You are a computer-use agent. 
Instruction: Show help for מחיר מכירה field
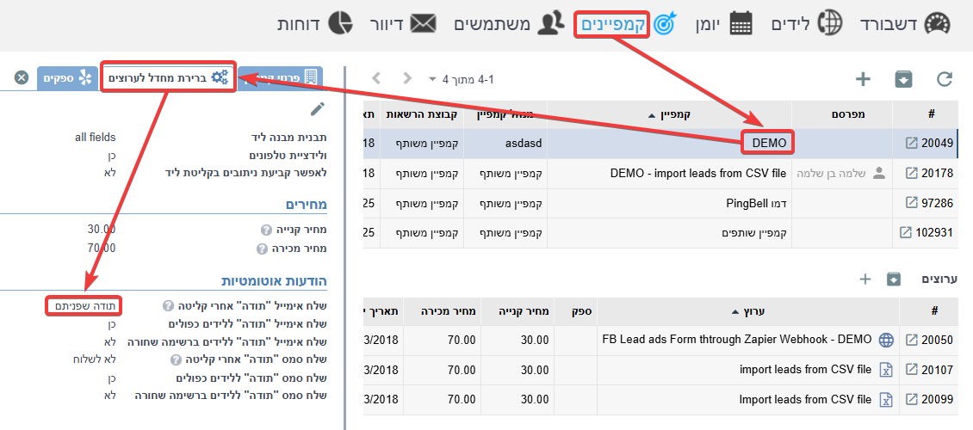coord(262,249)
